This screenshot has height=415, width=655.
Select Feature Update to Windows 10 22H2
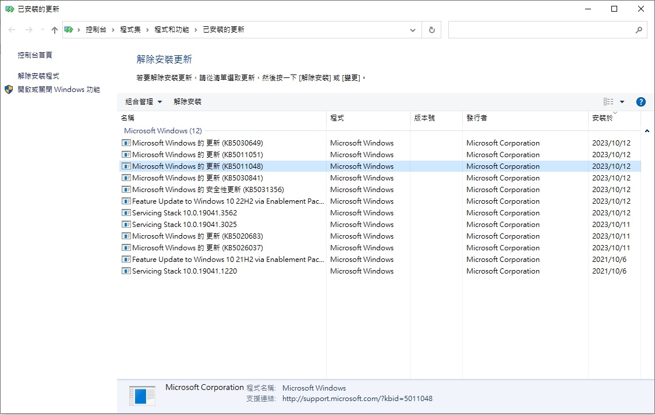click(228, 201)
